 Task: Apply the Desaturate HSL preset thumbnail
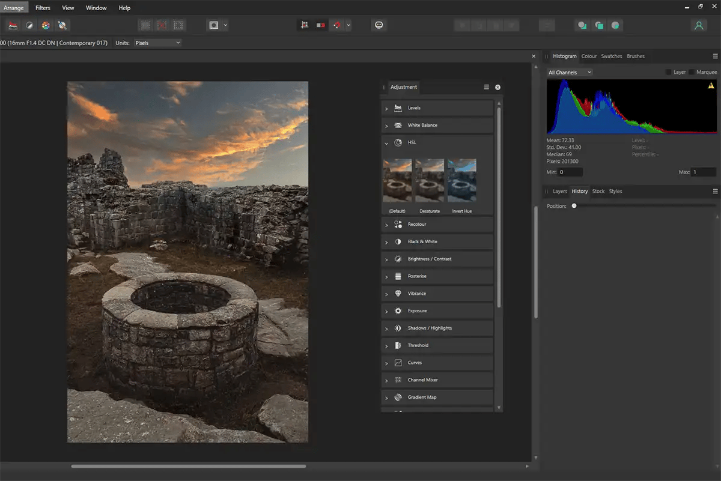(430, 180)
